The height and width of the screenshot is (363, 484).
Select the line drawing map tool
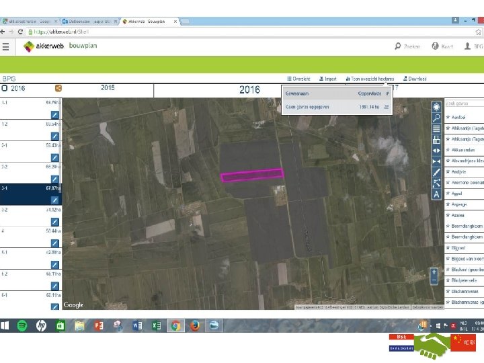(436, 172)
